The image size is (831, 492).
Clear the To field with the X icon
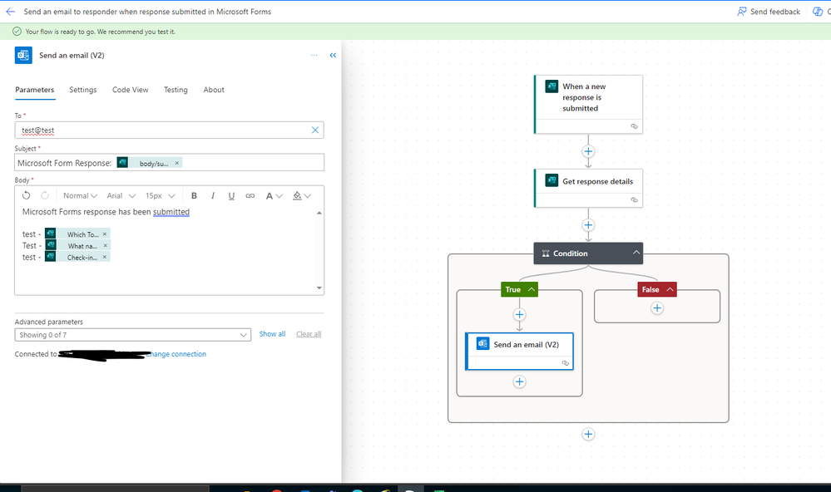tap(315, 130)
